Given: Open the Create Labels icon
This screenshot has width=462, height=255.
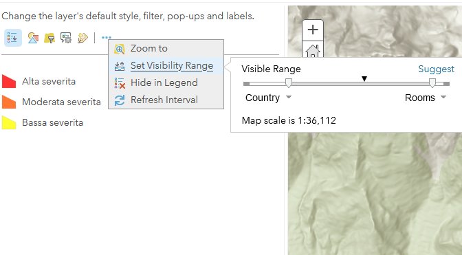Looking at the screenshot, I should (x=82, y=38).
